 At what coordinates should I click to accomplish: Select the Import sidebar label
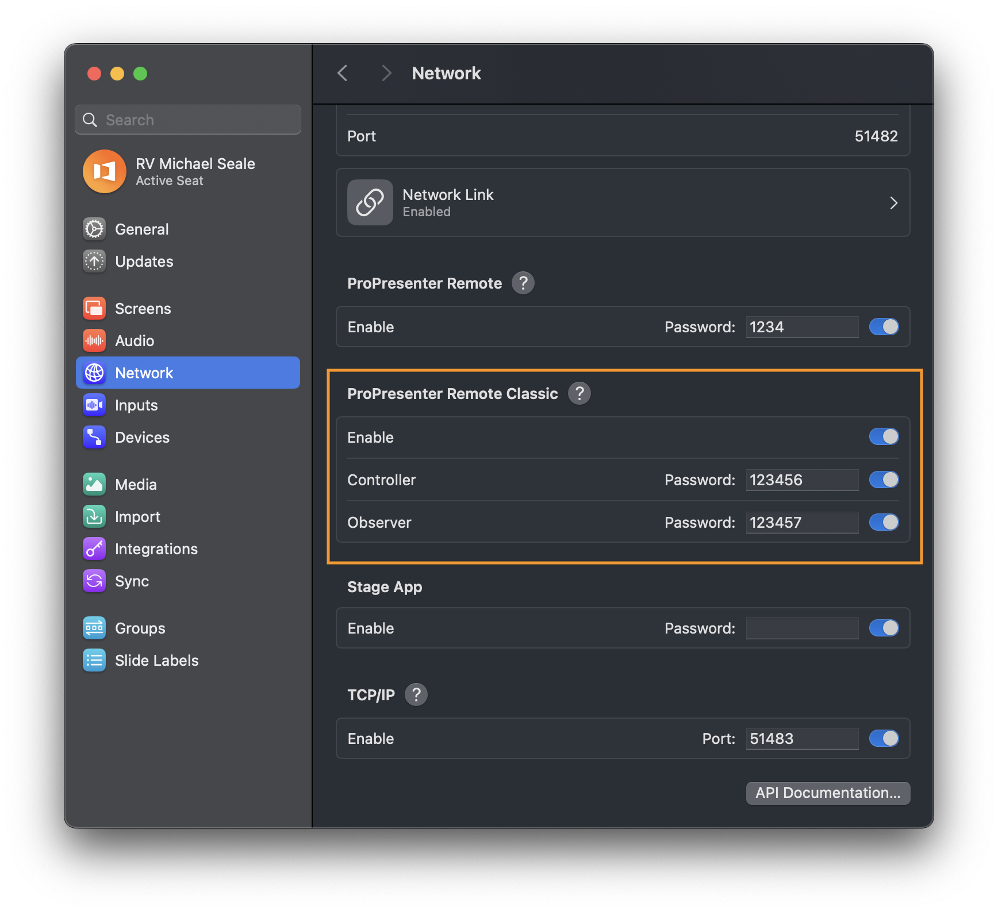coord(137,516)
